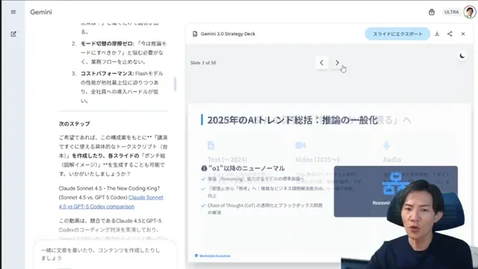This screenshot has width=478, height=269.
Task: Open the gift box icon in the header
Action: 432,12
